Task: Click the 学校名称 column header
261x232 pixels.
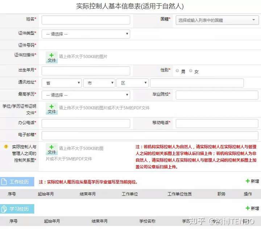Action: [x=148, y=221]
